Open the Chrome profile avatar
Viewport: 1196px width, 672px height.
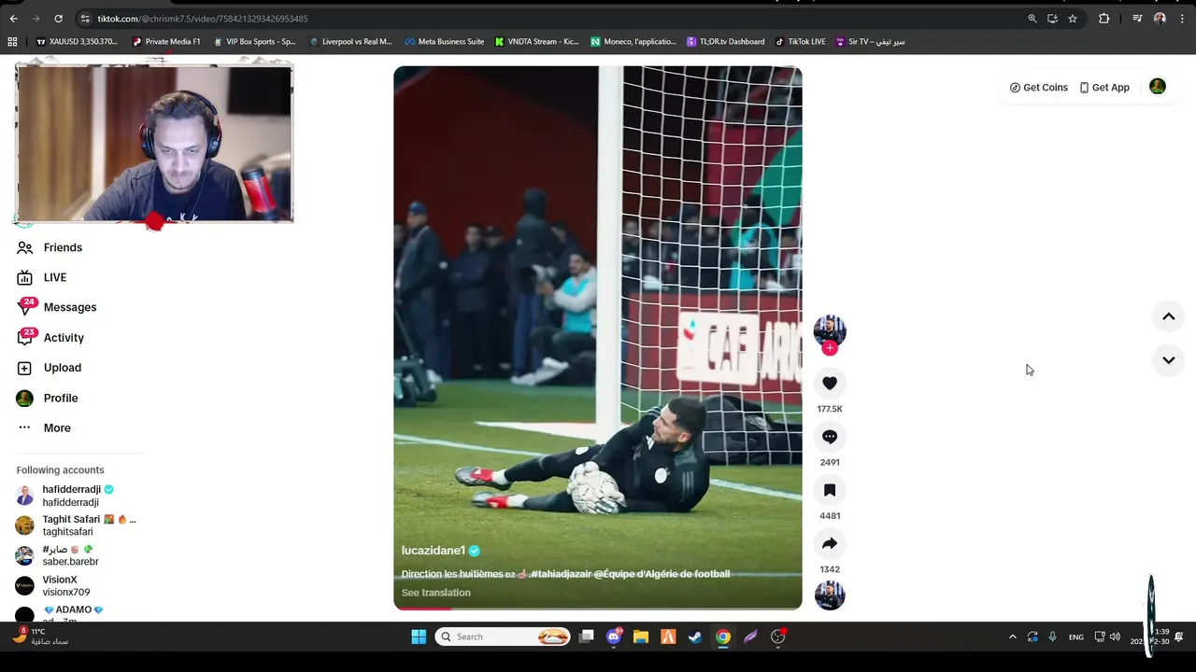click(1160, 19)
